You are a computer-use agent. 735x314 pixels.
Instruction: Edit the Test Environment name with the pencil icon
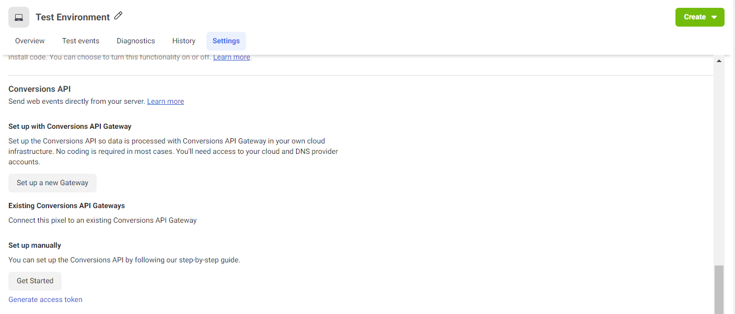click(119, 16)
